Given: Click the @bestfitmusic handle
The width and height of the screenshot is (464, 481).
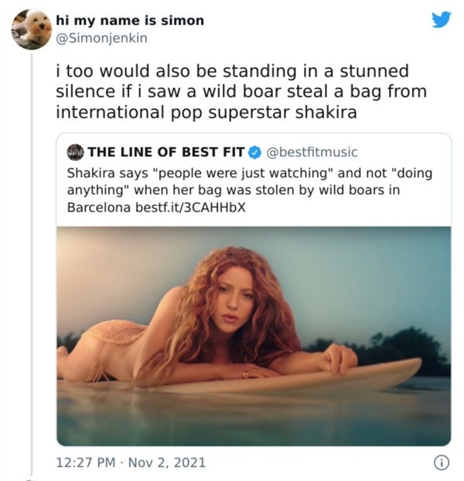Looking at the screenshot, I should click(312, 151).
